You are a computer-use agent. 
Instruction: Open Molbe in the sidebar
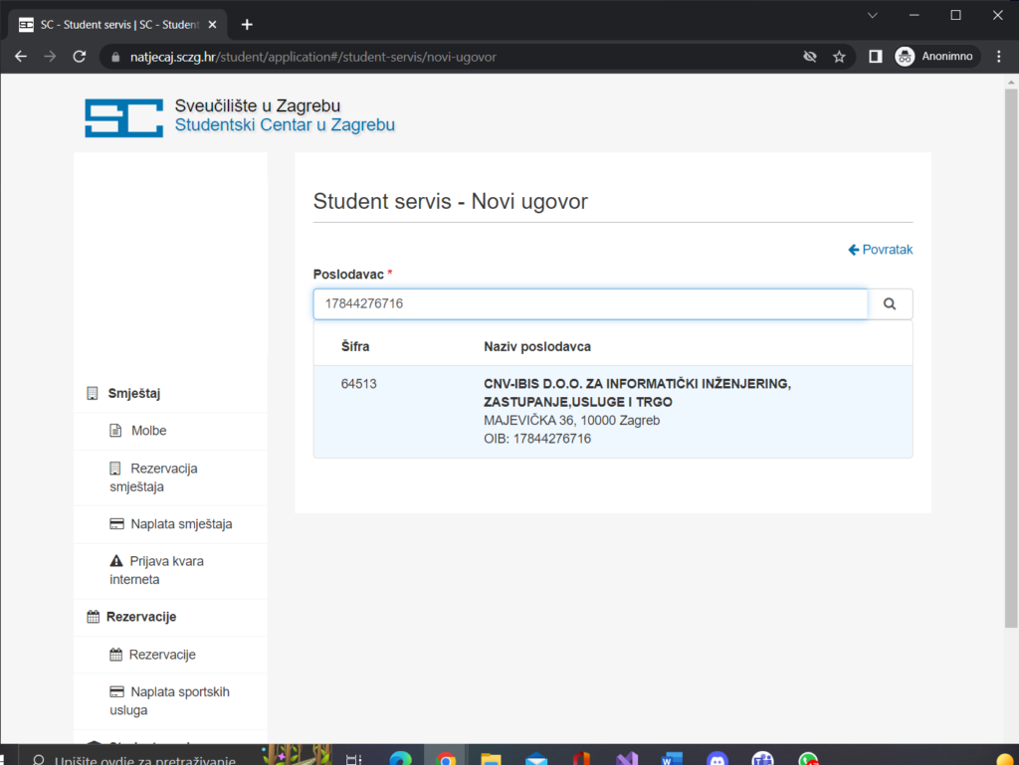[148, 431]
